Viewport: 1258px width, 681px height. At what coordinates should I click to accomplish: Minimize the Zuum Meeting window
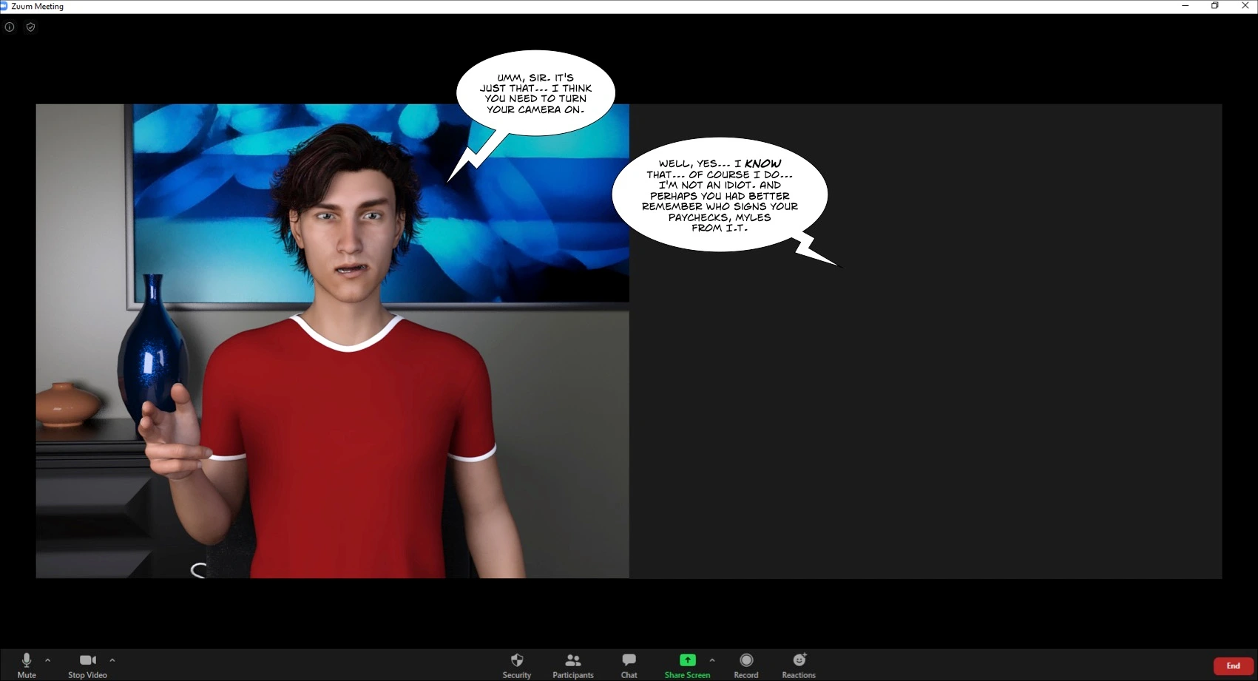click(1186, 6)
